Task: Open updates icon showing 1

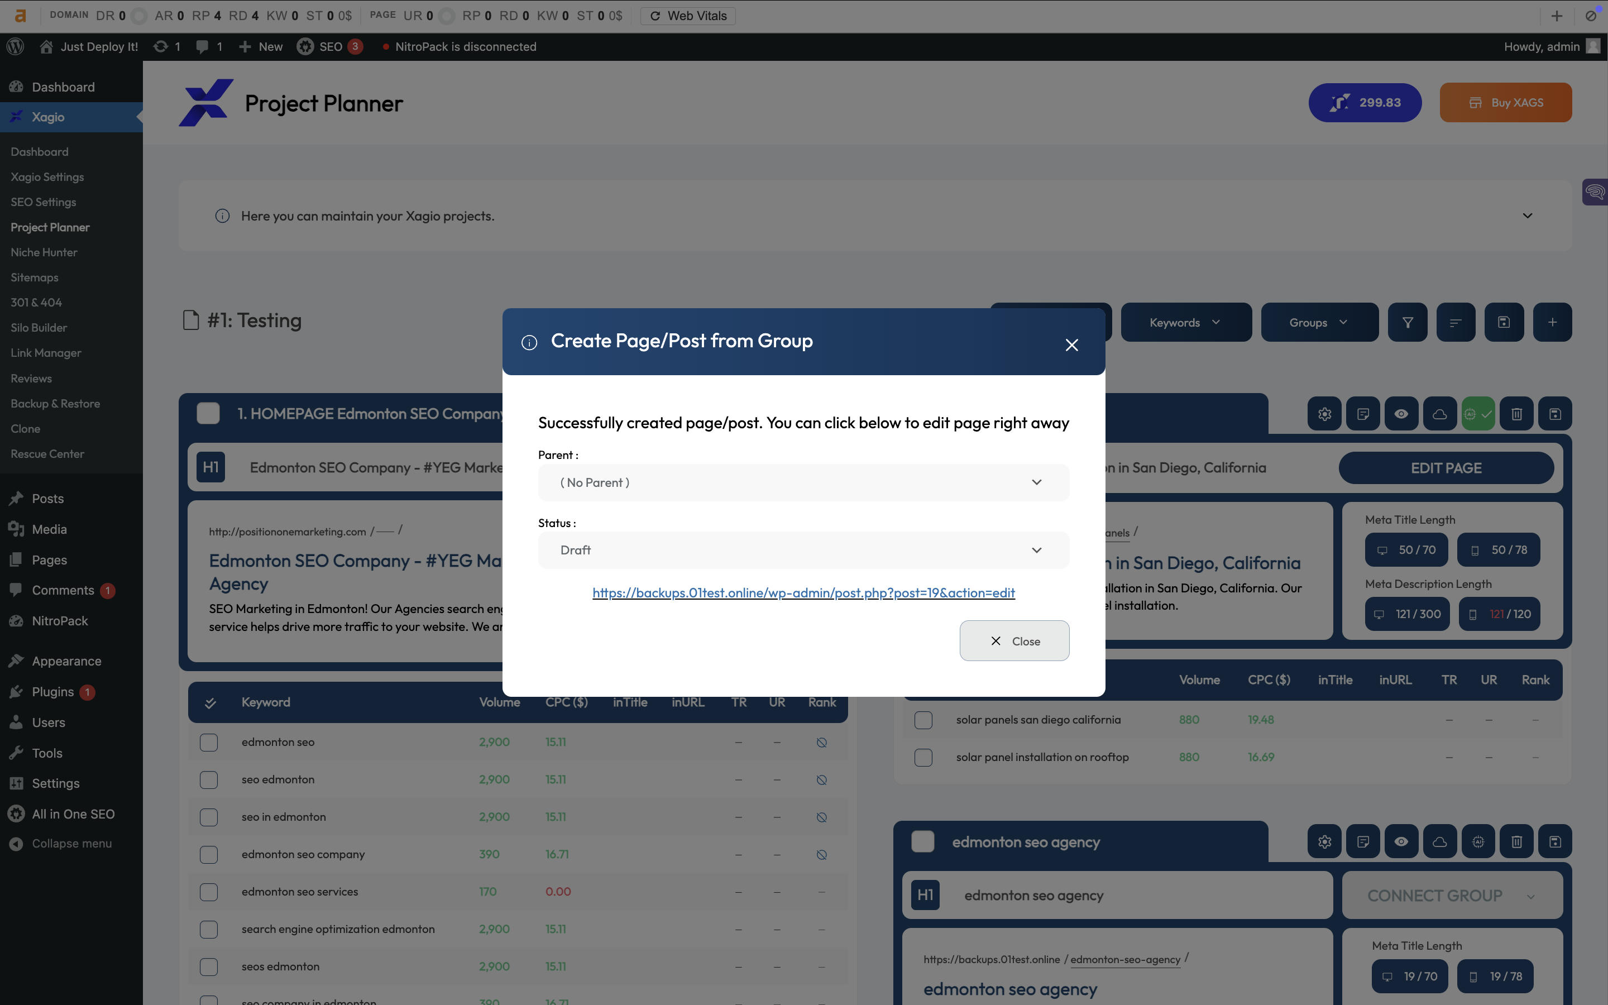Action: (167, 46)
